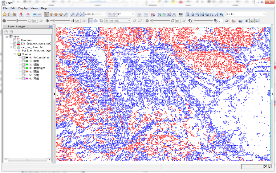Open the Views menu

pos(34,8)
